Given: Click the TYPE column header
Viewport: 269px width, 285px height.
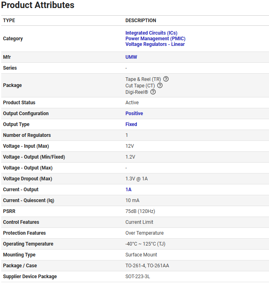Looking at the screenshot, I should coord(9,21).
